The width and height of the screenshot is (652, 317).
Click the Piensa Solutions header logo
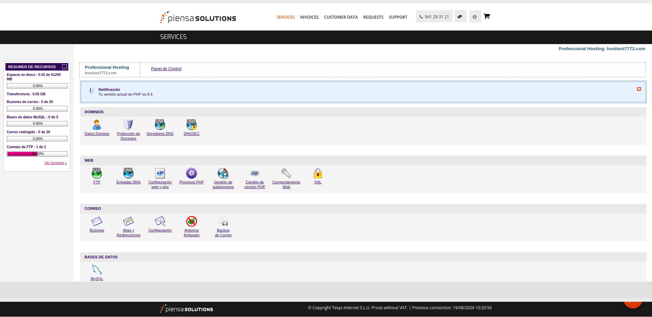(198, 17)
